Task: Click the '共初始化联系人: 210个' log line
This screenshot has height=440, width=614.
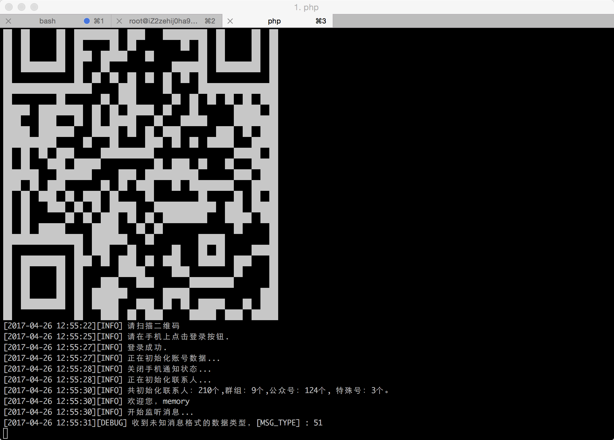Action: [196, 391]
